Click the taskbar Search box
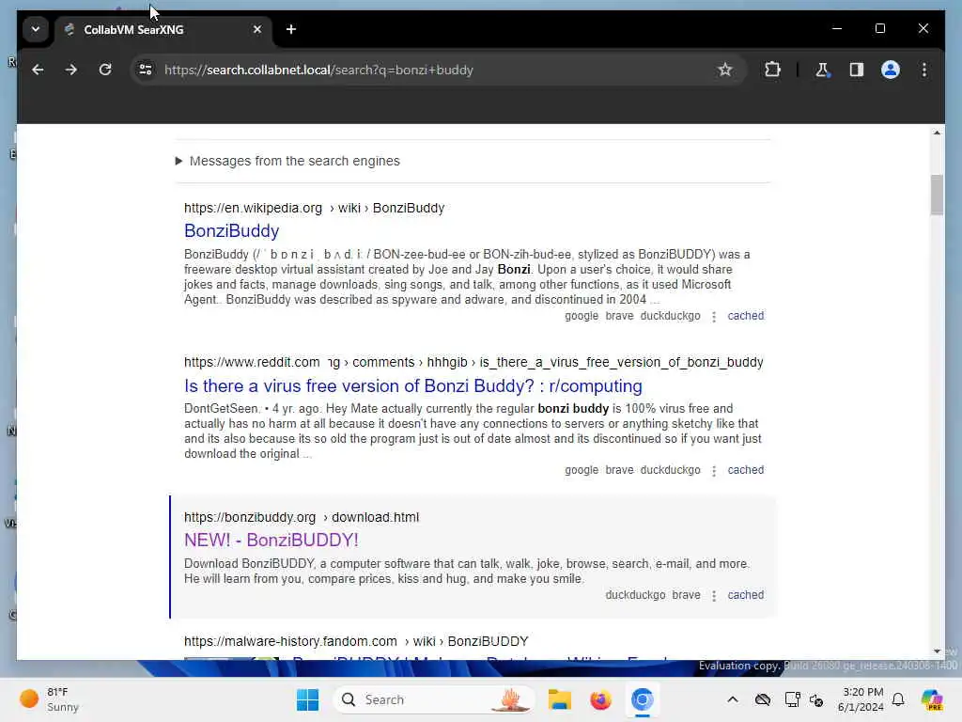Image resolution: width=962 pixels, height=722 pixels. 433,699
